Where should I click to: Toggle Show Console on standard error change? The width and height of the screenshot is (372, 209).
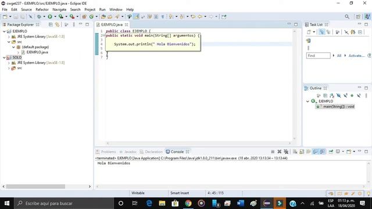(322, 152)
